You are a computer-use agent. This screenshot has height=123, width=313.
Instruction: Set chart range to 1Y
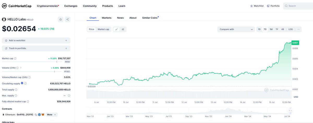tap(277, 29)
